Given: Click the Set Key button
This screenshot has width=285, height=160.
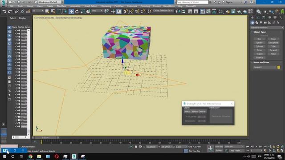Looking at the screenshot, I should [x=219, y=151].
